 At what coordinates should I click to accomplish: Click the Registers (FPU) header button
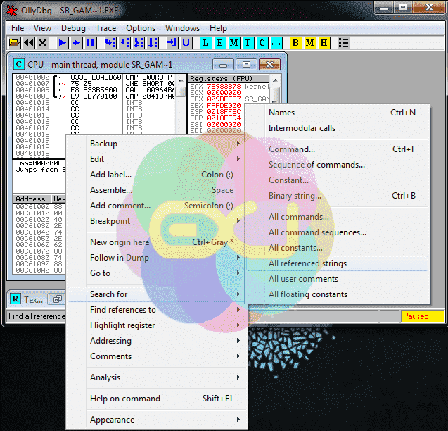(x=229, y=78)
